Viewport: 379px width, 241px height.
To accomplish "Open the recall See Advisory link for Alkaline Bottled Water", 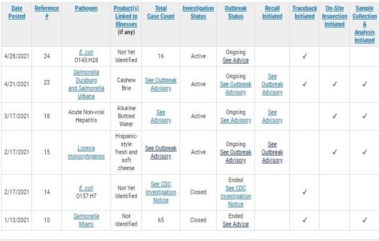I will [x=272, y=116].
